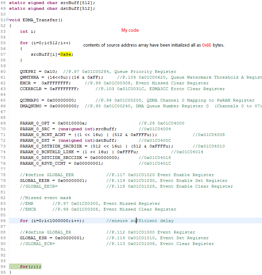
Task: Click the GLOBAL_ESR assignment
Action: [x=52, y=238]
